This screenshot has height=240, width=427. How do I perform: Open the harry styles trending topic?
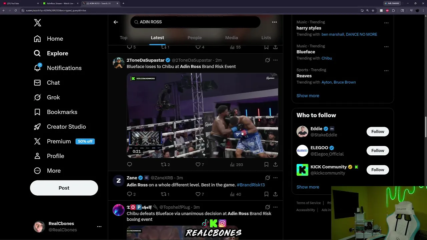pyautogui.click(x=309, y=28)
